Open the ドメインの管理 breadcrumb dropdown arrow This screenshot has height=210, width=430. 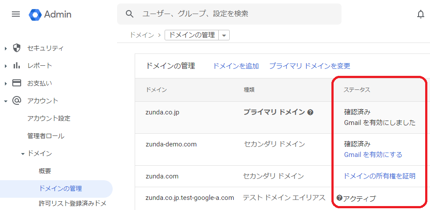(x=224, y=36)
